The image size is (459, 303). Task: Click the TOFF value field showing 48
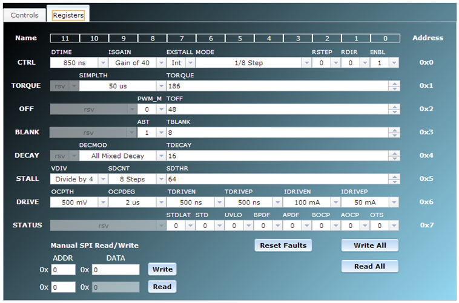(x=277, y=109)
